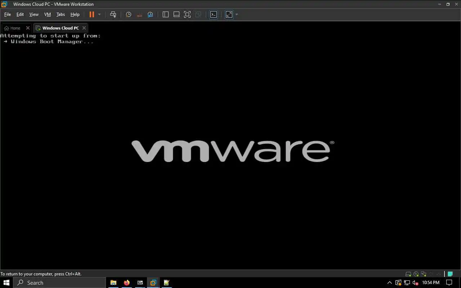
Task: Click the sync update tray icon
Action: [x=398, y=283]
